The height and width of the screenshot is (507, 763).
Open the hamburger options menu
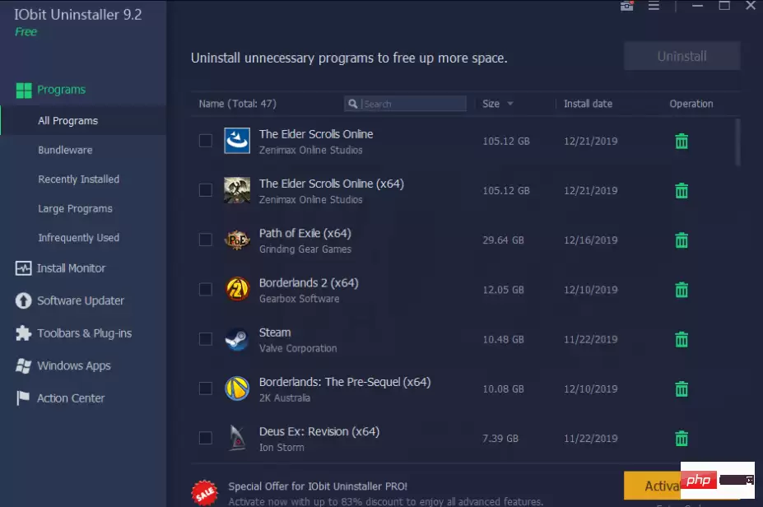point(654,6)
